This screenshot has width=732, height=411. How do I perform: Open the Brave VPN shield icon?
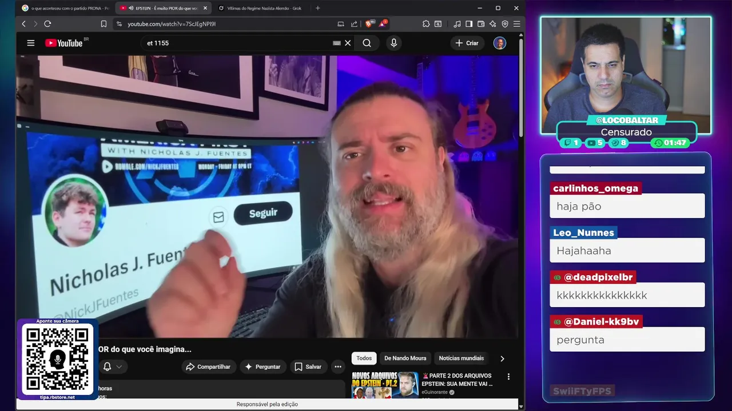505,24
